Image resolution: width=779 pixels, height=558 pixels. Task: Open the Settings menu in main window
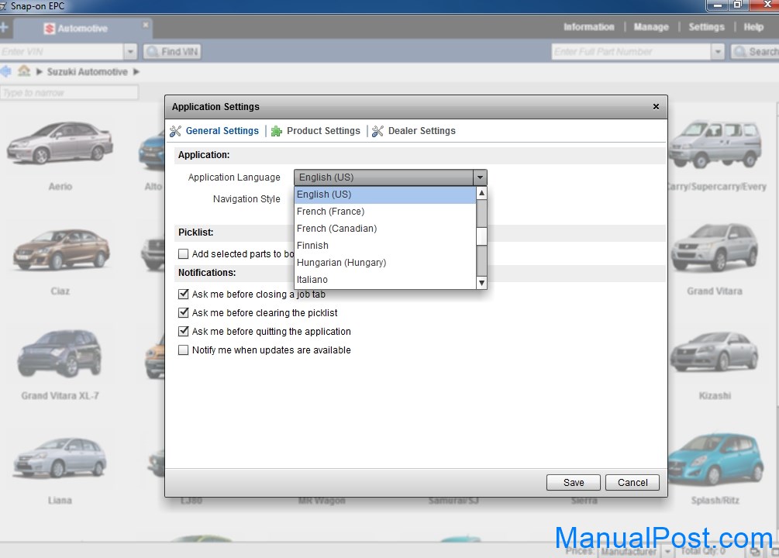point(706,27)
